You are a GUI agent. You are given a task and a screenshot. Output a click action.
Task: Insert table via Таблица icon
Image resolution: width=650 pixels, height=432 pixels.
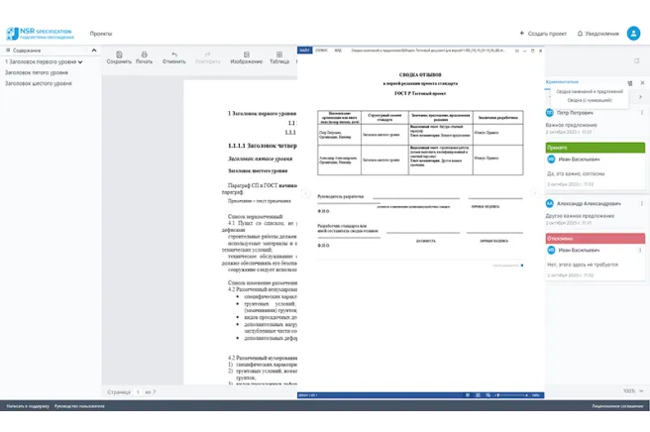point(279,54)
